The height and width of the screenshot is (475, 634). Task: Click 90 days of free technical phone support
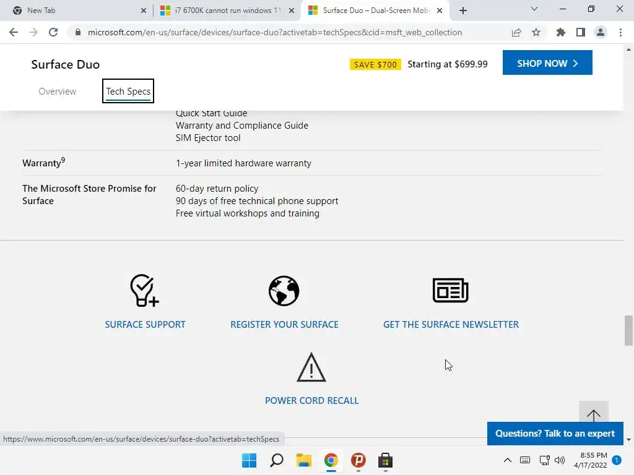(x=257, y=201)
